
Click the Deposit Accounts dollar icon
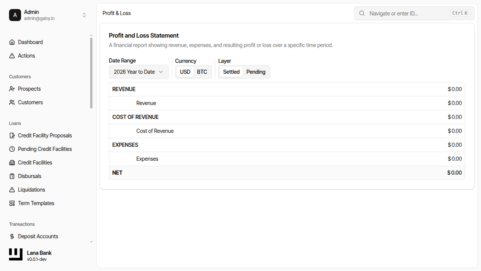(x=12, y=236)
